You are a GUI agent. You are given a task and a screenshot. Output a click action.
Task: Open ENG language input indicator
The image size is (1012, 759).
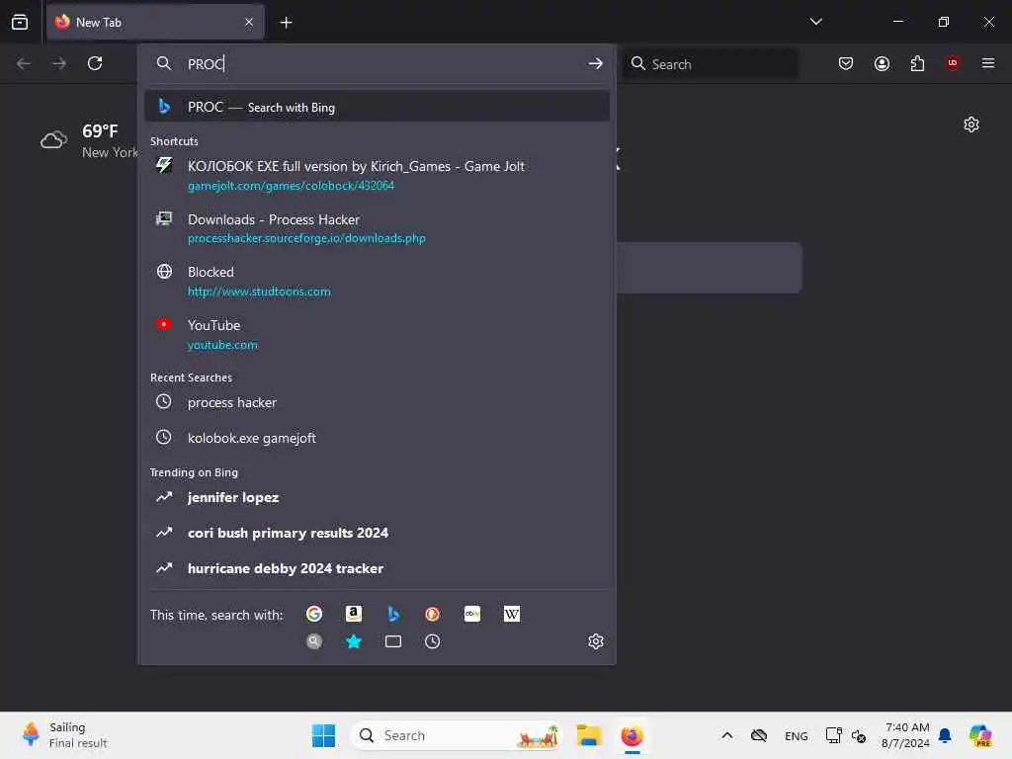coord(796,735)
